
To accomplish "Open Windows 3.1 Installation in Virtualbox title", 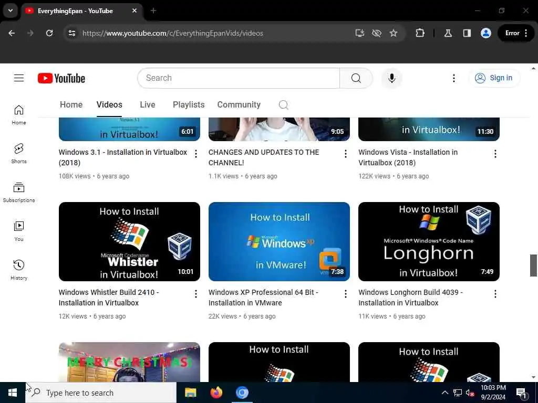I will 123,157.
